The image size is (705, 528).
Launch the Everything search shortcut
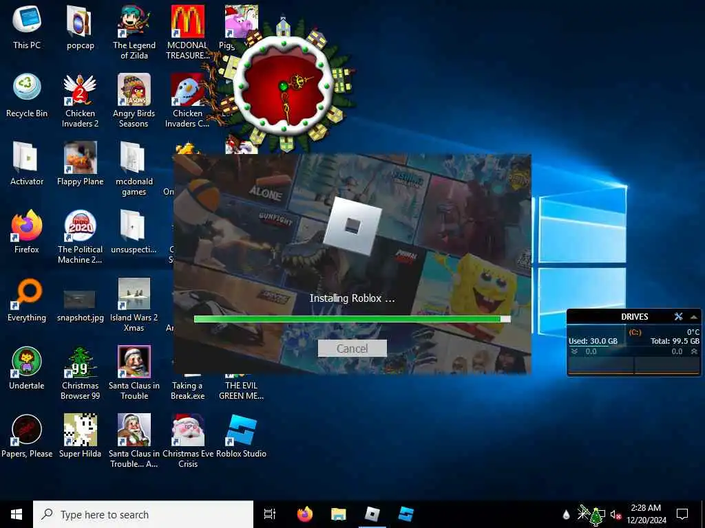27,300
